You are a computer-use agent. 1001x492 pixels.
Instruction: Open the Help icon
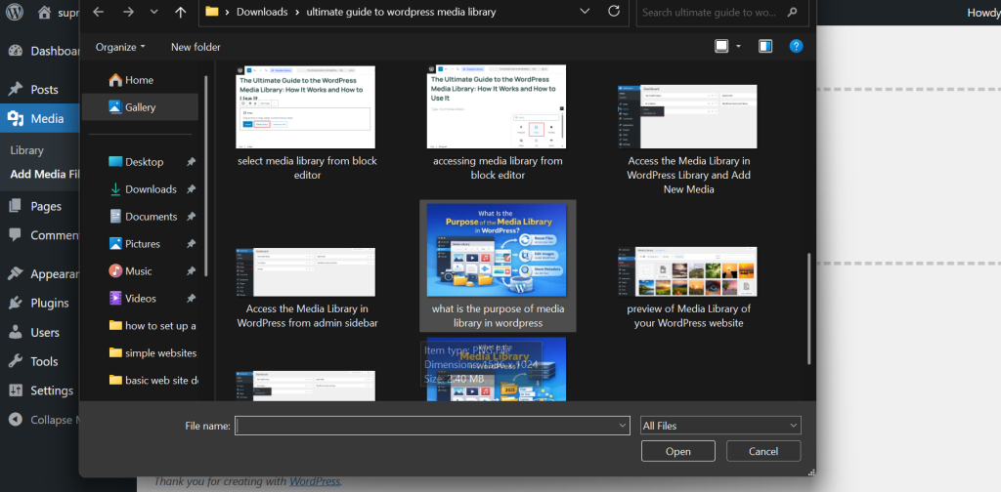796,46
